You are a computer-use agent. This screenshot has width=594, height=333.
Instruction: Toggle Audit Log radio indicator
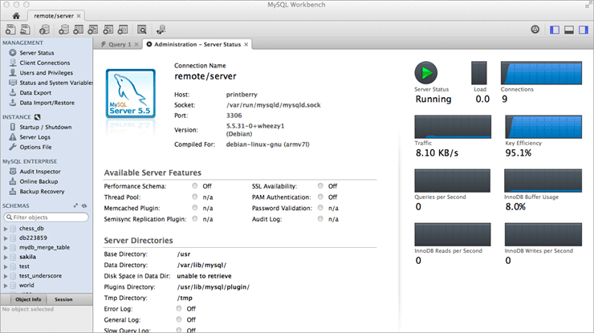pyautogui.click(x=320, y=218)
